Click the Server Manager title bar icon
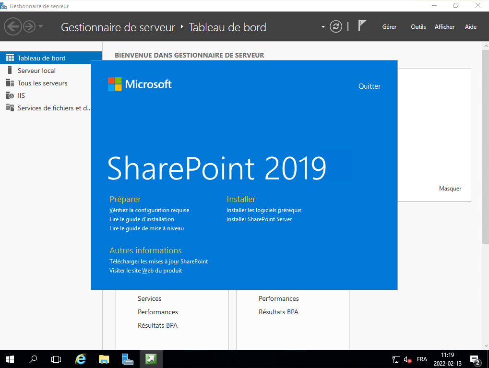The height and width of the screenshot is (368, 489). [3, 6]
